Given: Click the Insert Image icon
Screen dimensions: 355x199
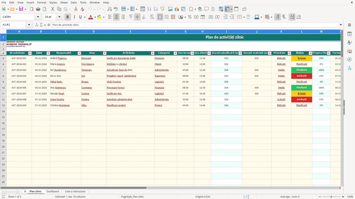Looking at the screenshot, I should 170,9.
